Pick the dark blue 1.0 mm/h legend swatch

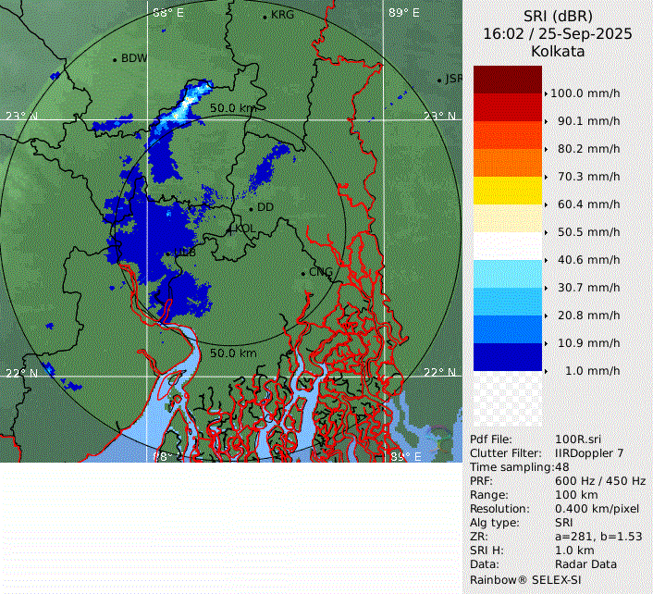click(507, 357)
